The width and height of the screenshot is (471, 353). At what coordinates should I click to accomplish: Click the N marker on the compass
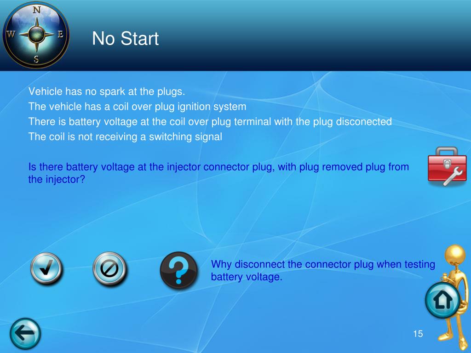point(36,10)
